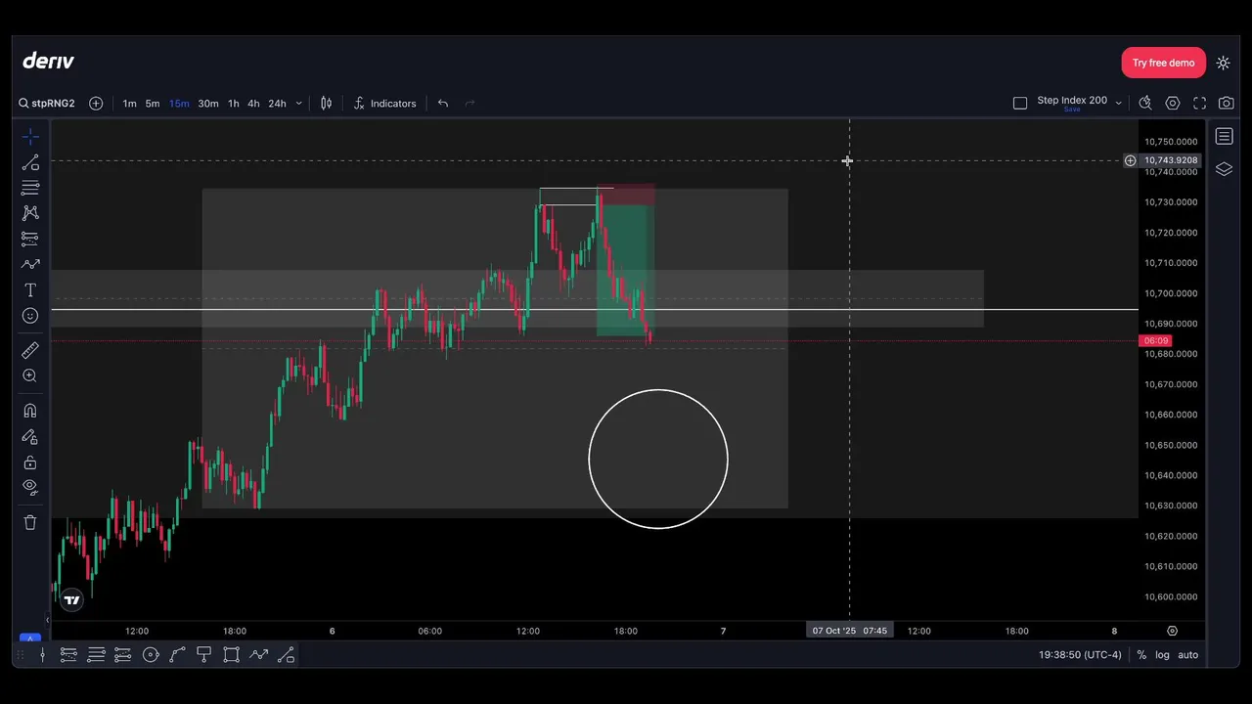Grab the favorites toolbar handle dots

point(21,655)
